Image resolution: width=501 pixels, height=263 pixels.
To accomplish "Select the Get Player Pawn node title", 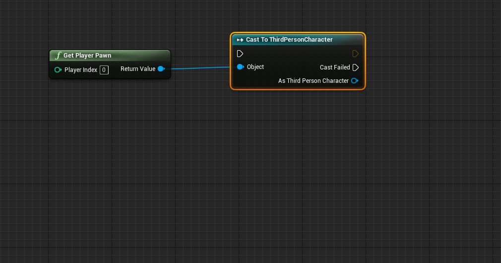I will (87, 55).
